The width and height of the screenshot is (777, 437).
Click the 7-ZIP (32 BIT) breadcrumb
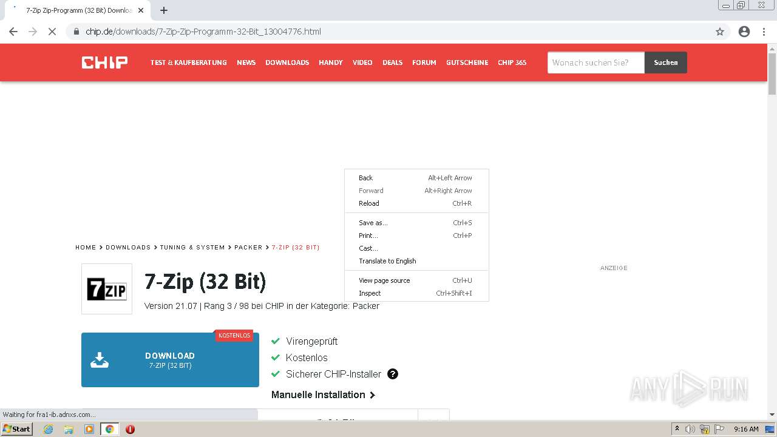296,248
